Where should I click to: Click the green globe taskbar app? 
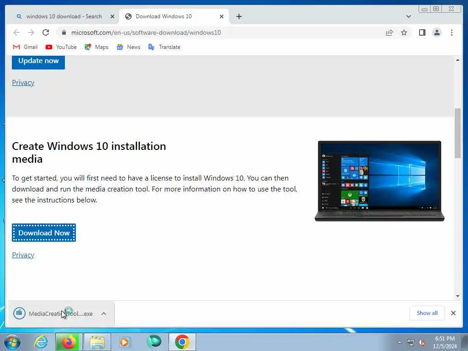point(154,342)
